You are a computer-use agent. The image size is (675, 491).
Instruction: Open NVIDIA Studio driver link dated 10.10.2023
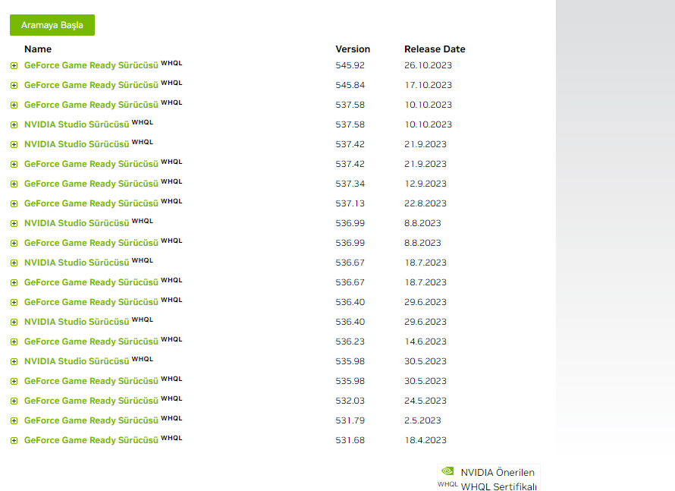click(77, 124)
